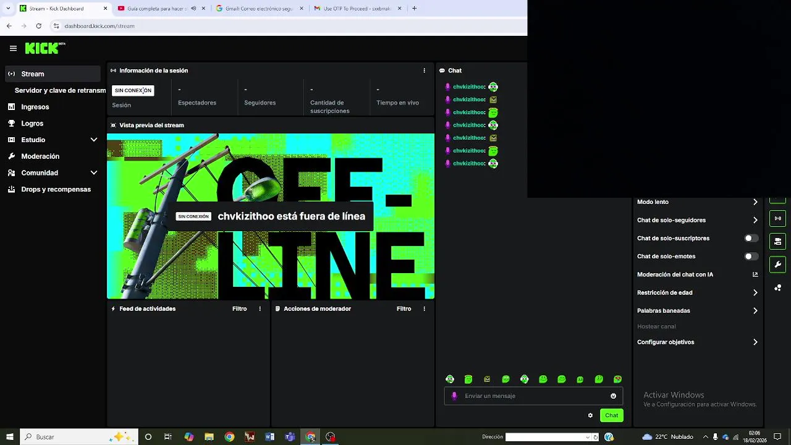Switch to the YouTube guide tab

(161, 8)
